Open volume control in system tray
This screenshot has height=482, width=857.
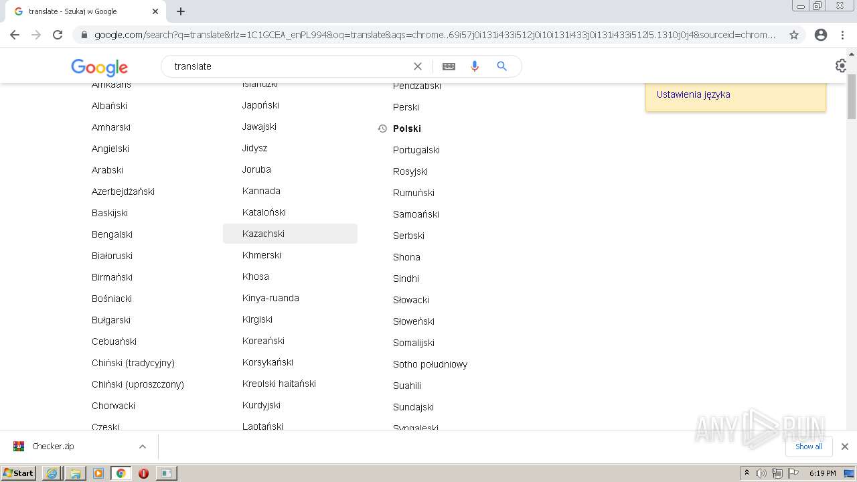tap(761, 473)
